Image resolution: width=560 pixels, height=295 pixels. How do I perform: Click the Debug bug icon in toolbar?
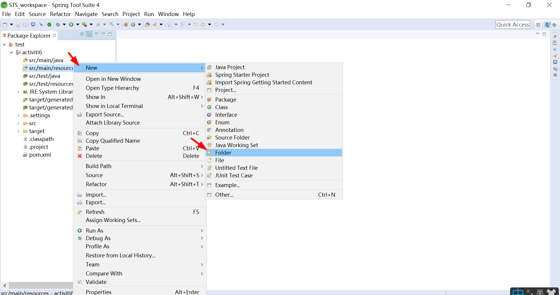tap(58, 25)
